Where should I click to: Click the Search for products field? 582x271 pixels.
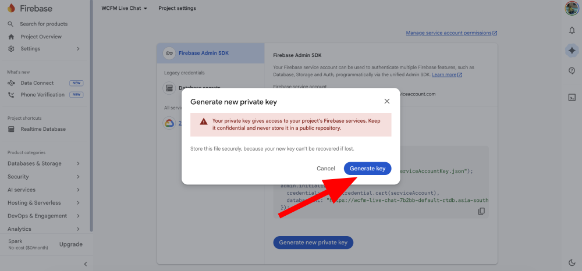click(44, 24)
